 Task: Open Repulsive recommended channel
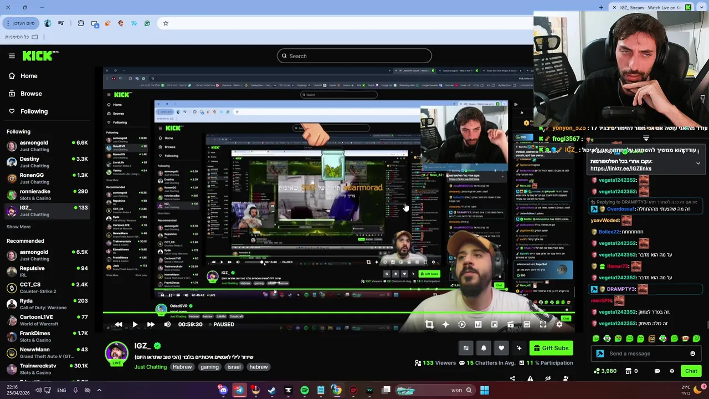click(47, 272)
